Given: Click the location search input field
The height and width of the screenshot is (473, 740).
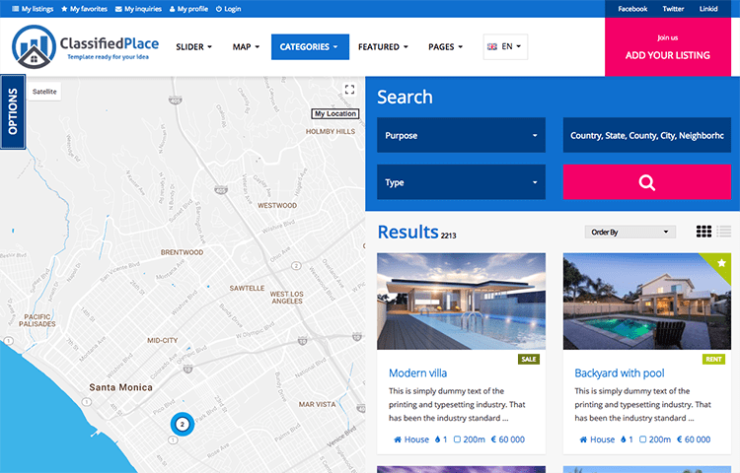Looking at the screenshot, I should click(x=647, y=135).
